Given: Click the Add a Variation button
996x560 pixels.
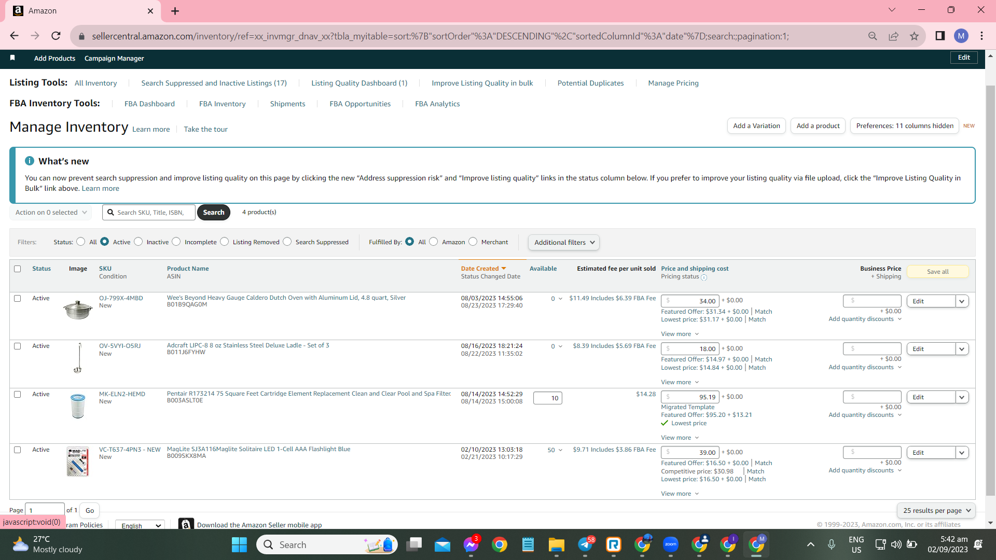Looking at the screenshot, I should pyautogui.click(x=756, y=125).
